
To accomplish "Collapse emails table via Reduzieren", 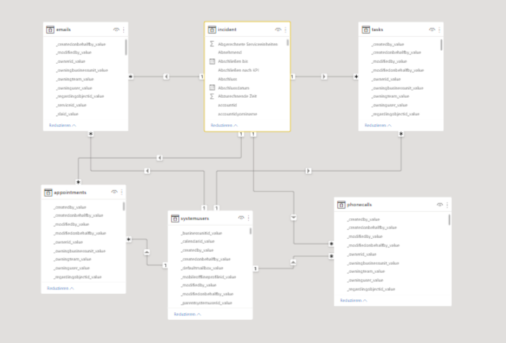I will 63,125.
